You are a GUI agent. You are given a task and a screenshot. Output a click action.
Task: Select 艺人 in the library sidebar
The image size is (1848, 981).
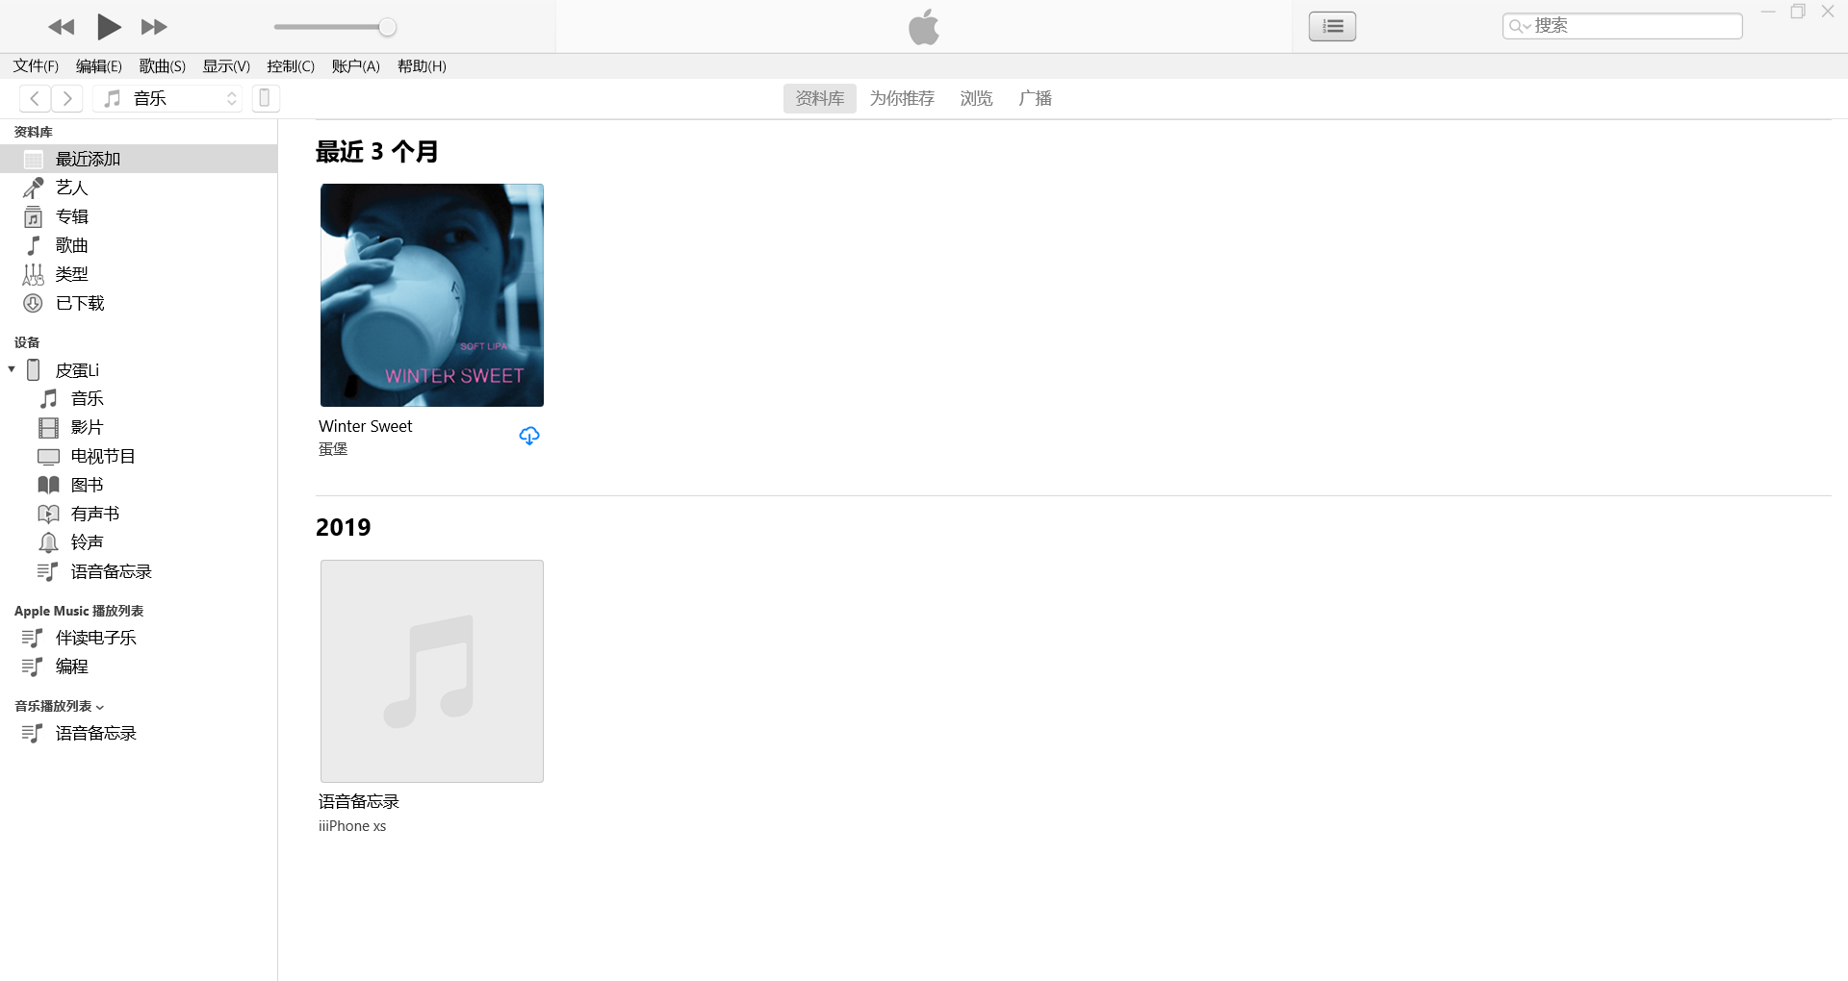pos(139,188)
